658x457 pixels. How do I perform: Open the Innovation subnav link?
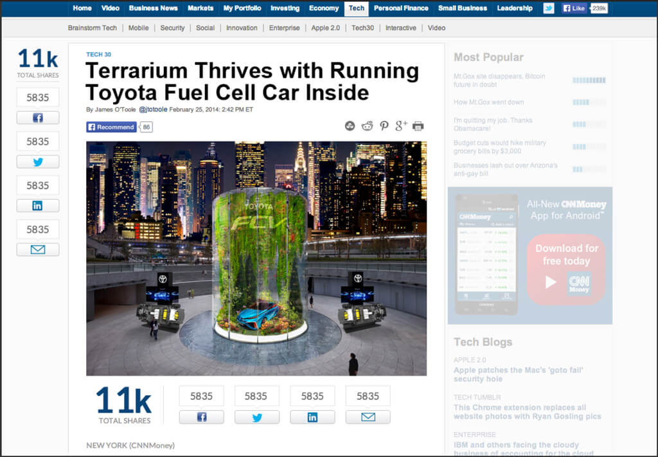(x=242, y=28)
